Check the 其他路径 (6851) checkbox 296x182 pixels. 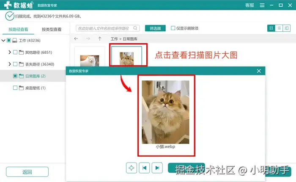coord(15,52)
